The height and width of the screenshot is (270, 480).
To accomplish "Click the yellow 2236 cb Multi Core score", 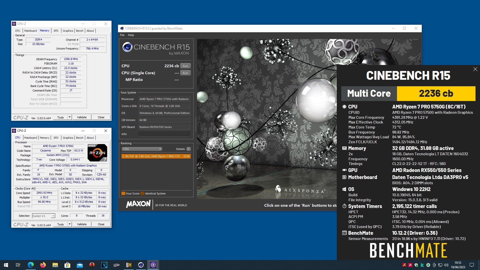I will click(x=436, y=93).
